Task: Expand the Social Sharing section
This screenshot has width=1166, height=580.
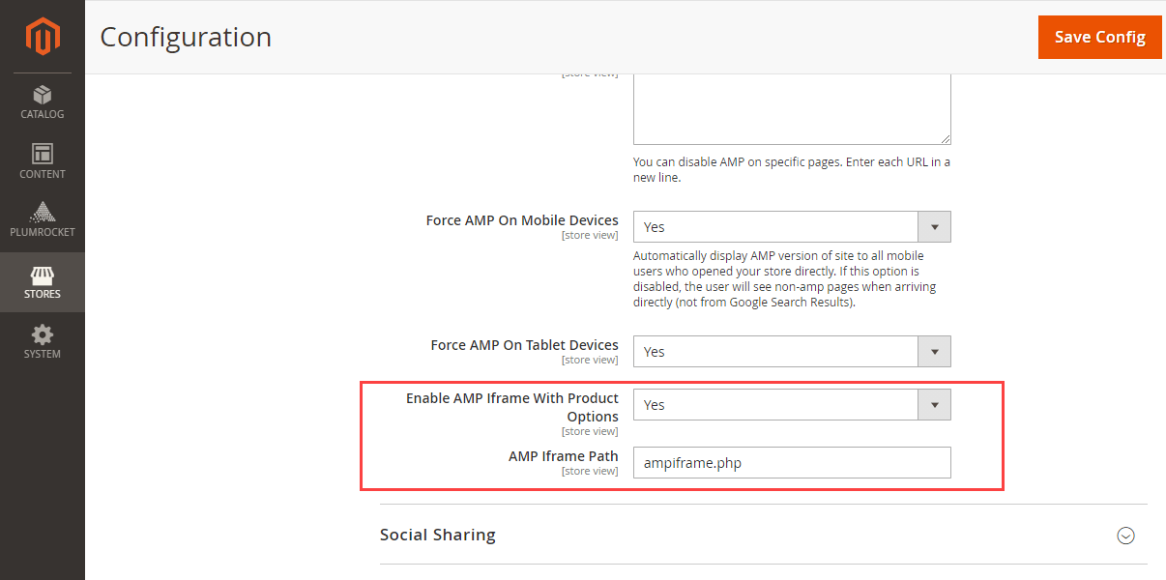Action: (x=764, y=535)
